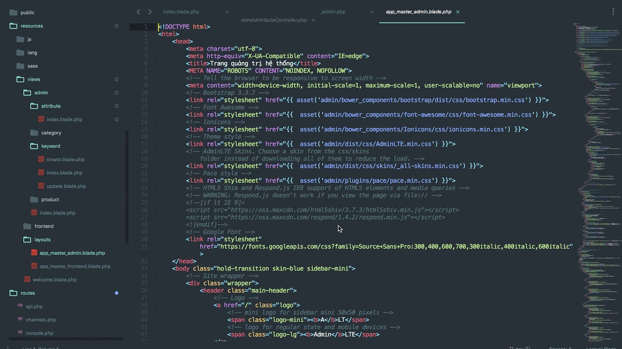Click the channels.php file icon
The image size is (622, 349).
coord(20,320)
